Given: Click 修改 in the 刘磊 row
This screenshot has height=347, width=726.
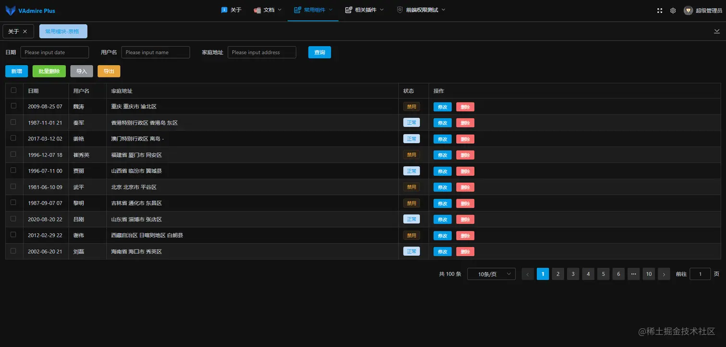Looking at the screenshot, I should [x=442, y=251].
